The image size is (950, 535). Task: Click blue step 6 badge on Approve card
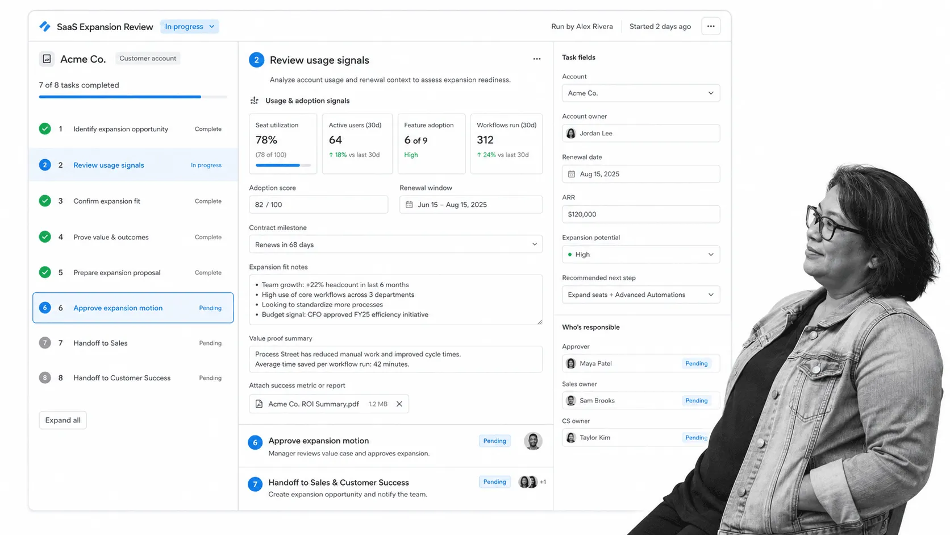(x=255, y=442)
